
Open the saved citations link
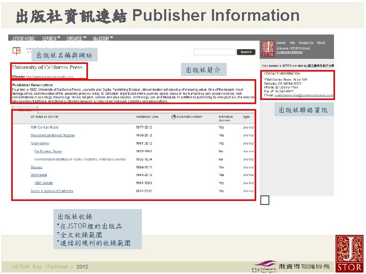tap(289, 52)
